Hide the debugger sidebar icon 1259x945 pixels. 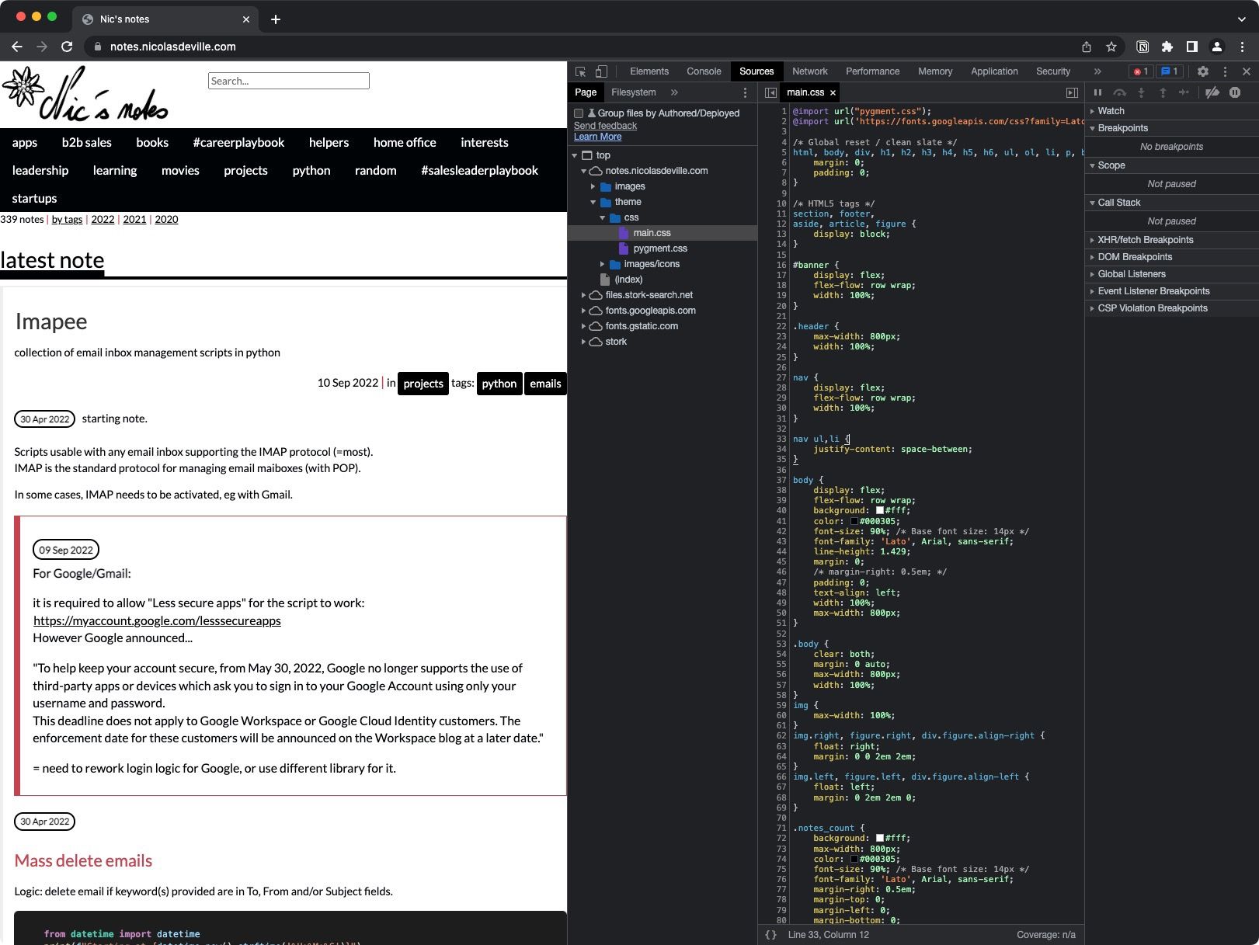click(1072, 92)
